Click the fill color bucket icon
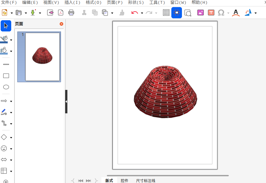 (x=4, y=50)
